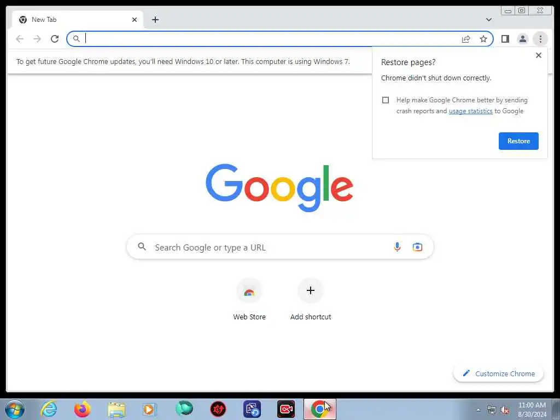This screenshot has height=420, width=560.
Task: Select the New Tab tab
Action: pos(78,20)
